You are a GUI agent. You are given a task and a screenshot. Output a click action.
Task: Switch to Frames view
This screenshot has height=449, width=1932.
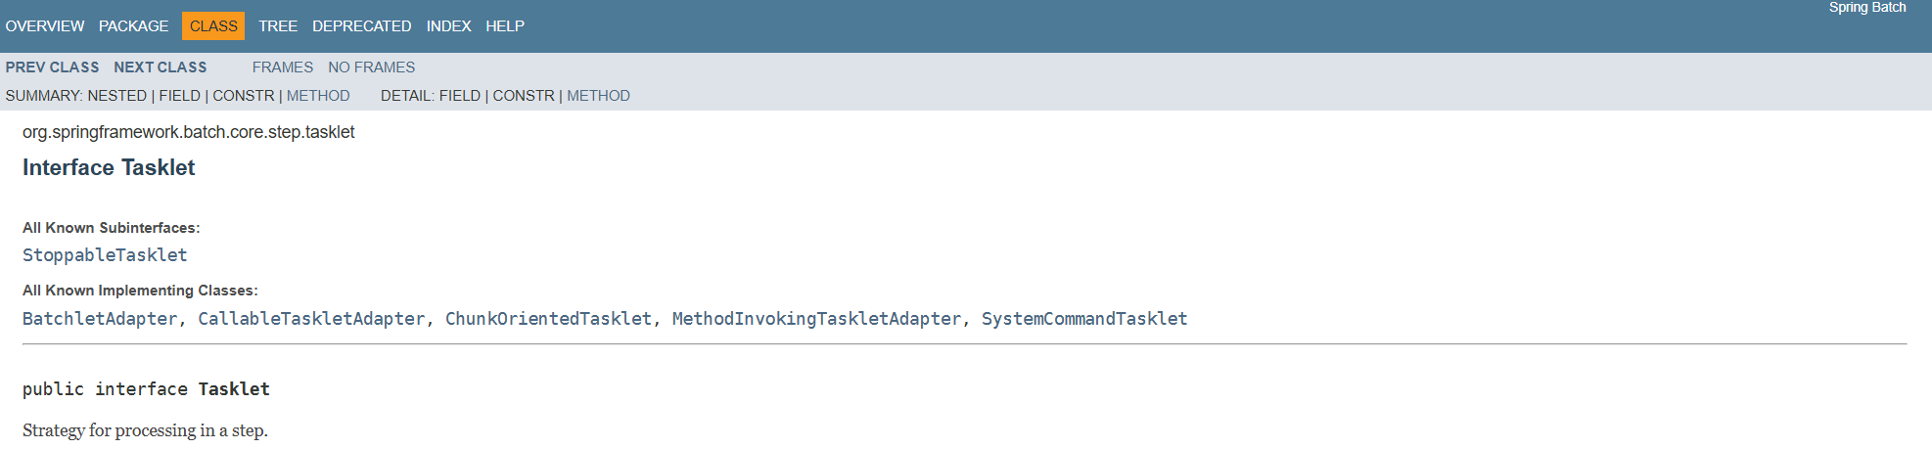283,67
